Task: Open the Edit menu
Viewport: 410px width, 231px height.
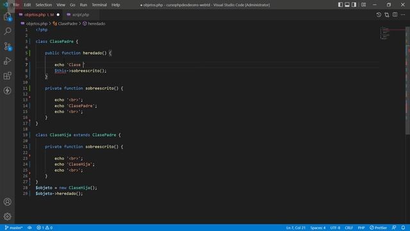Action: point(27,4)
